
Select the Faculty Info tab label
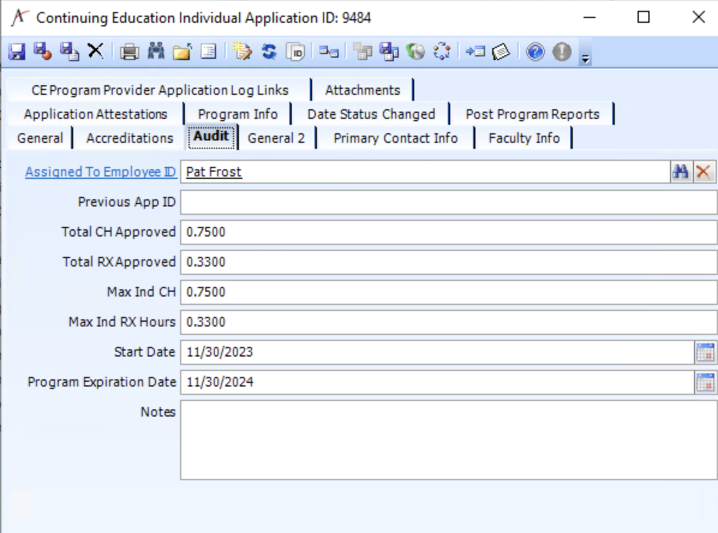[x=524, y=137]
